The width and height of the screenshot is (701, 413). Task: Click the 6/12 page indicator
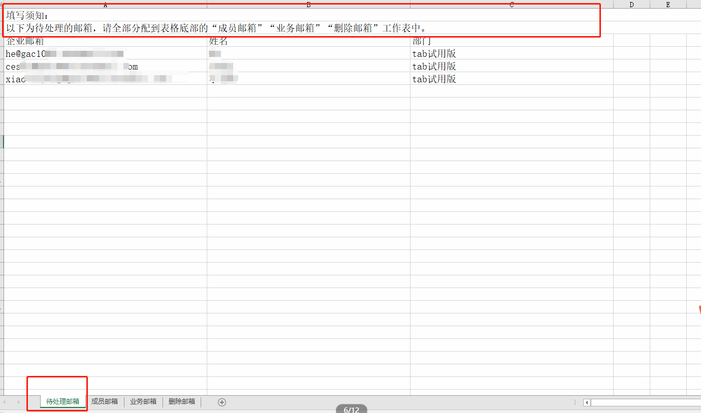(351, 409)
